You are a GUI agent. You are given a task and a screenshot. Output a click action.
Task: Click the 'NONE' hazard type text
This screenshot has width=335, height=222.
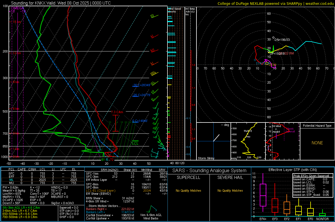pos(317,143)
